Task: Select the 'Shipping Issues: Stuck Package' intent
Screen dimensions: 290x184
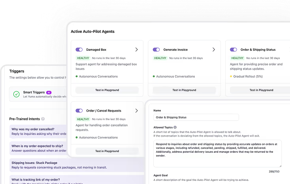Action: tap(77, 165)
